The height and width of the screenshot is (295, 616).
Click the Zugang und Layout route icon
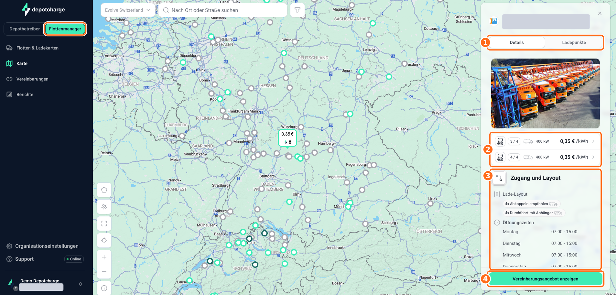(499, 178)
